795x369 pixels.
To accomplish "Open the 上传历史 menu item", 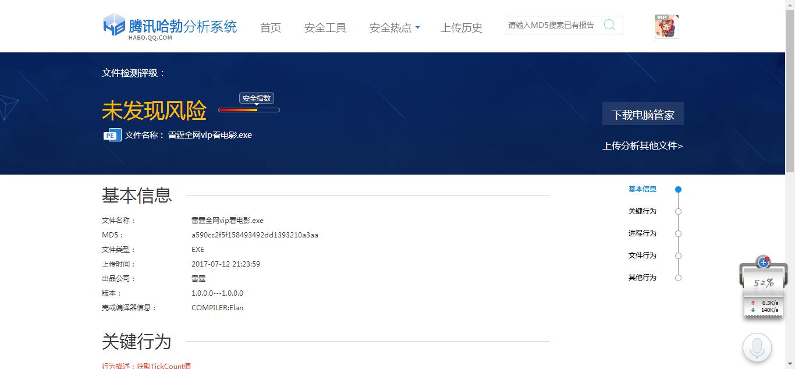I will click(462, 27).
